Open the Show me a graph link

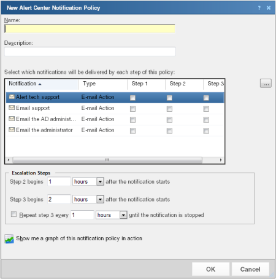79,238
